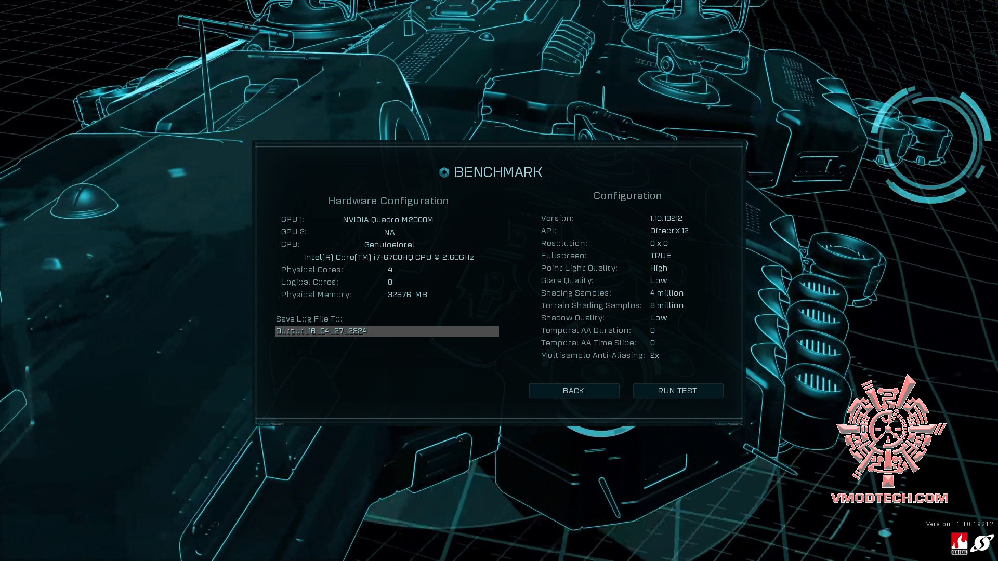Click the red Oxide logo icon

(x=959, y=543)
